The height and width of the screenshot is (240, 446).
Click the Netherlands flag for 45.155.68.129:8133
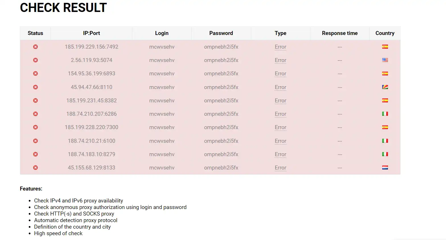coord(385,167)
